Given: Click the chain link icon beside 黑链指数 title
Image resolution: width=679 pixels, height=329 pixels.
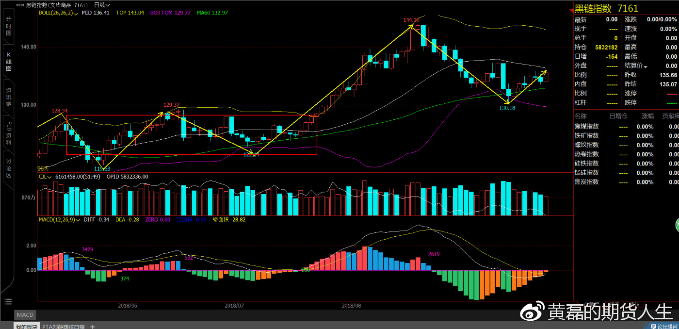Looking at the screenshot, I should pyautogui.click(x=20, y=5).
